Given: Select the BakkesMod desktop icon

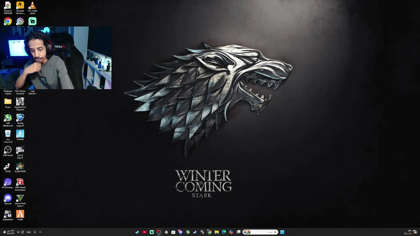Looking at the screenshot, I should pos(8,216).
